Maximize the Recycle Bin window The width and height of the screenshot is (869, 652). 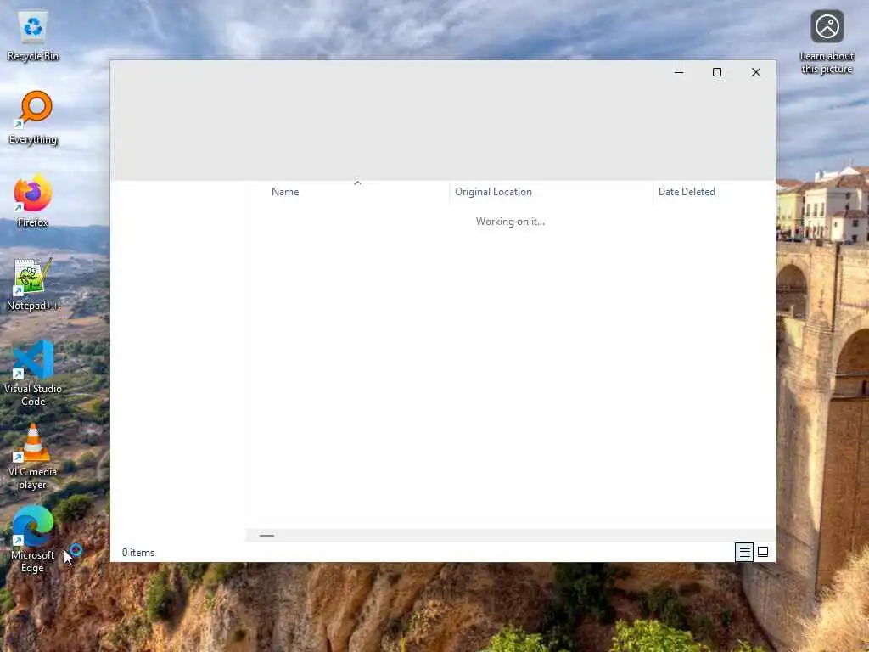pyautogui.click(x=717, y=73)
